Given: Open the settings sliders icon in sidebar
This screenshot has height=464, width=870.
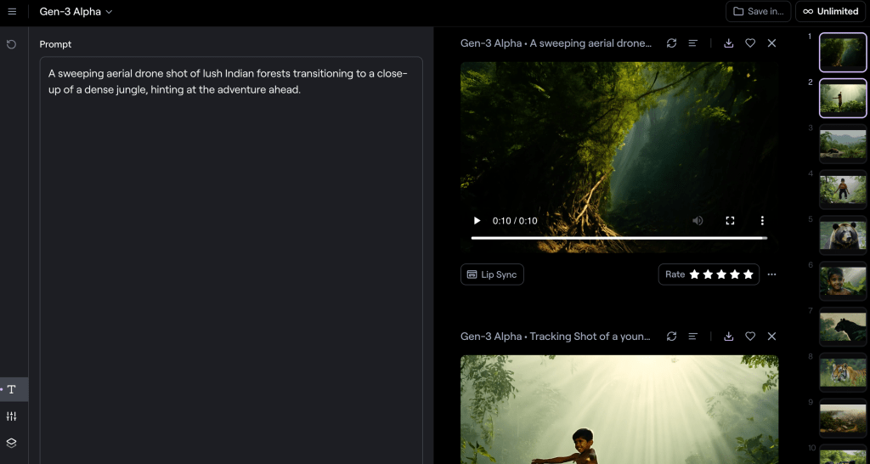Looking at the screenshot, I should tap(12, 416).
